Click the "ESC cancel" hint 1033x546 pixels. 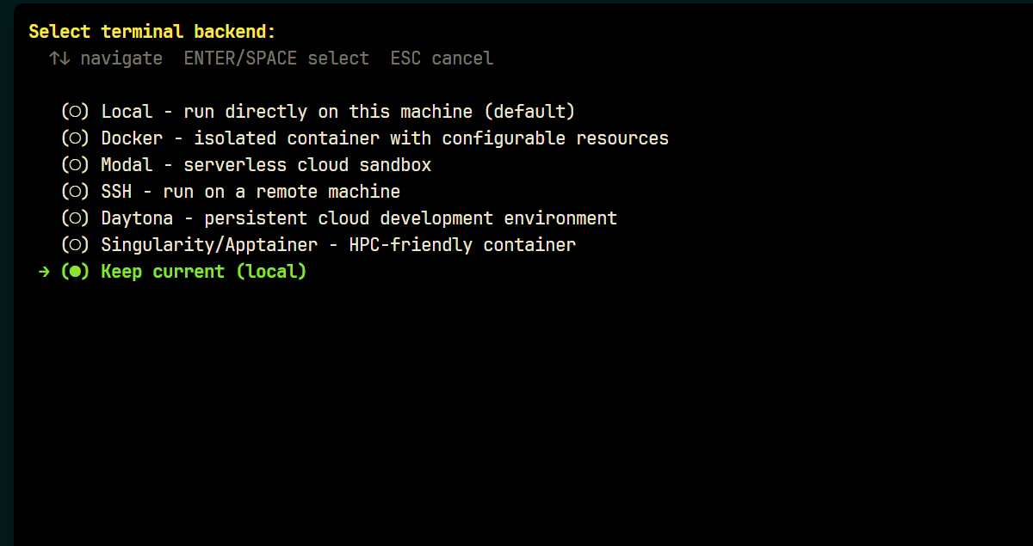point(442,58)
